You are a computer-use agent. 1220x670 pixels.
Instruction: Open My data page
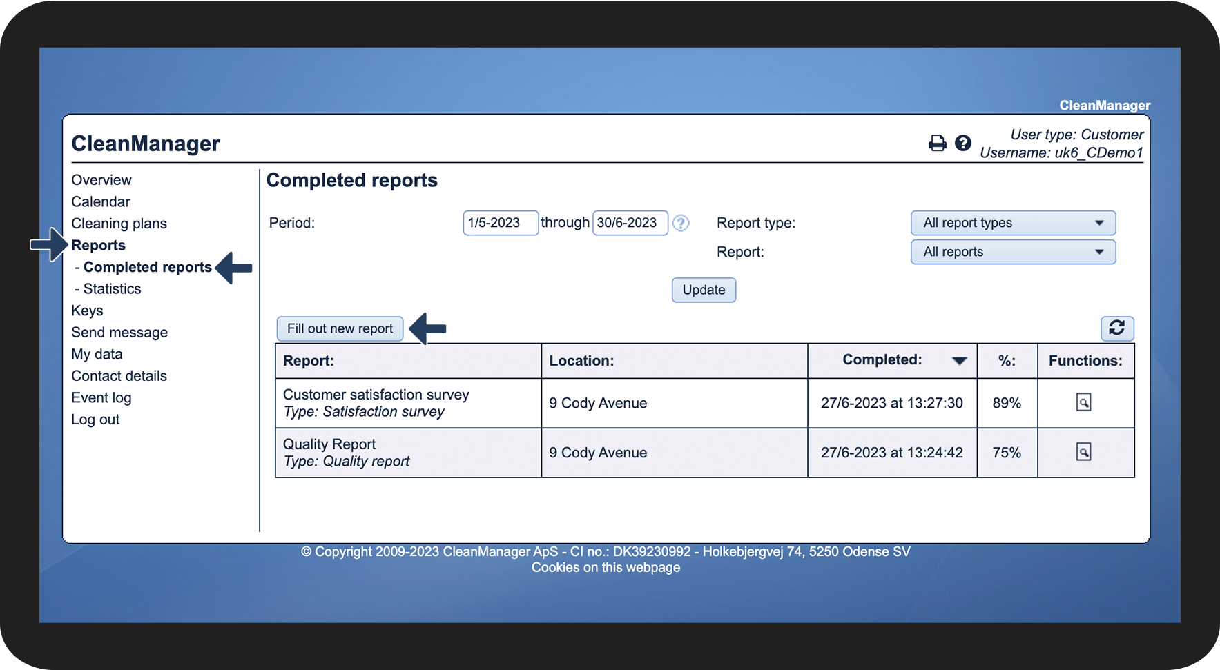(x=97, y=354)
